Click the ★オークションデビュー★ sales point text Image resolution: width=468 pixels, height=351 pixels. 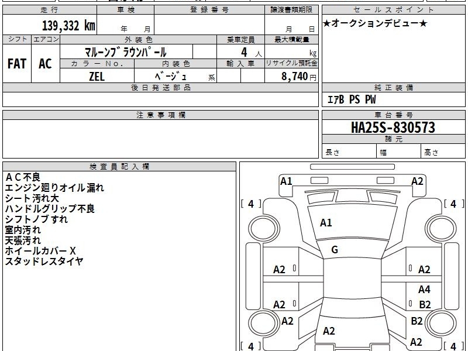point(375,23)
